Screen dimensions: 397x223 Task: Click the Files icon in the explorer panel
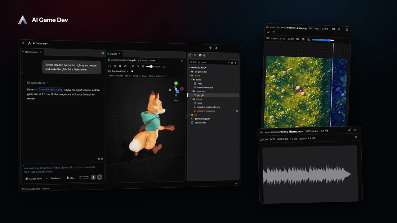click(190, 55)
